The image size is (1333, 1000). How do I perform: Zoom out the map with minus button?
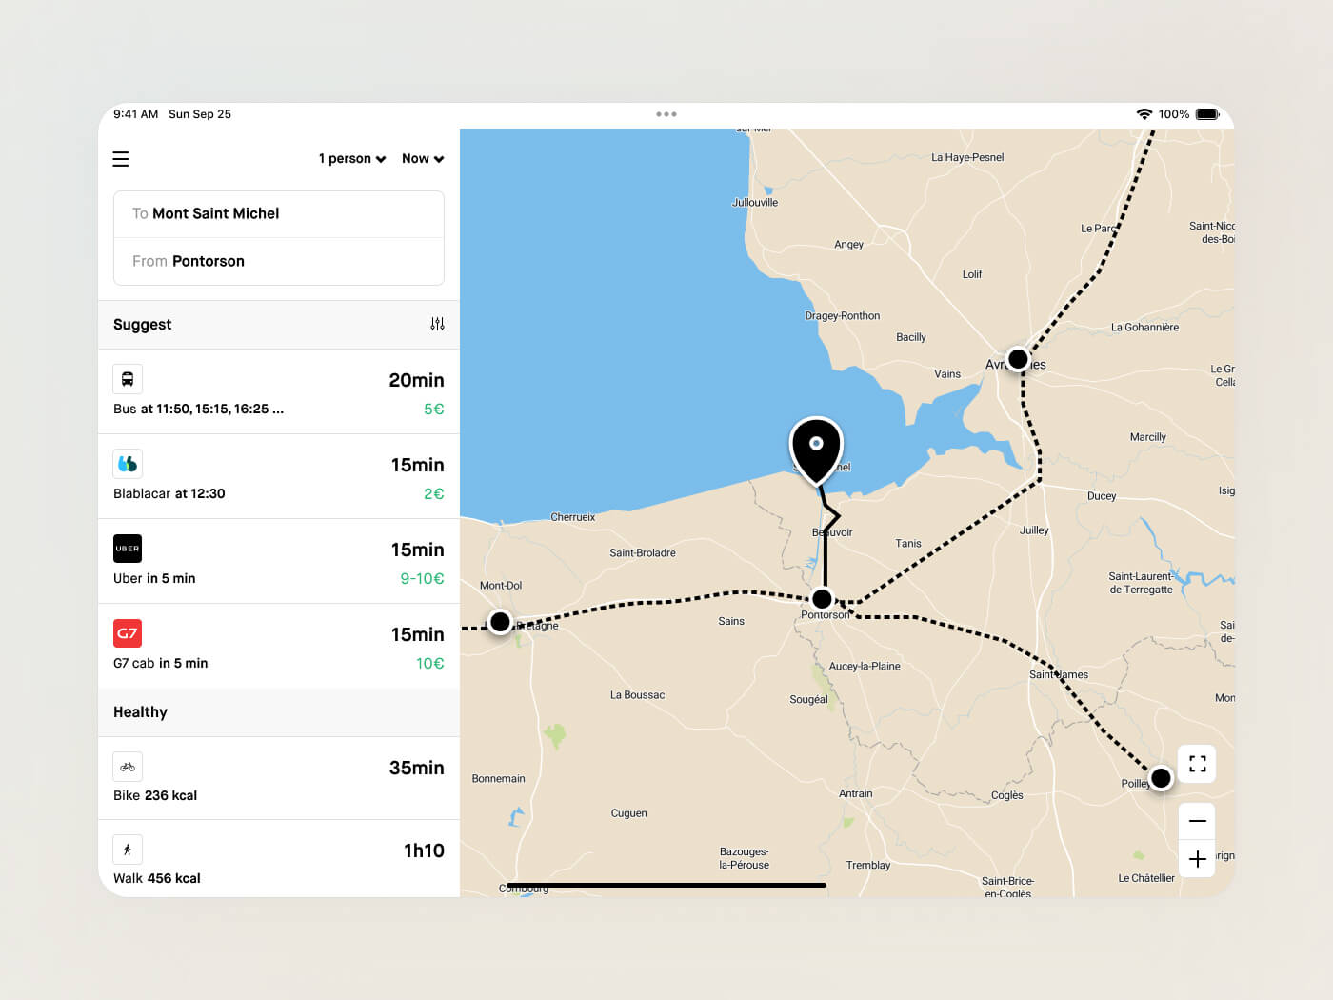coord(1198,821)
